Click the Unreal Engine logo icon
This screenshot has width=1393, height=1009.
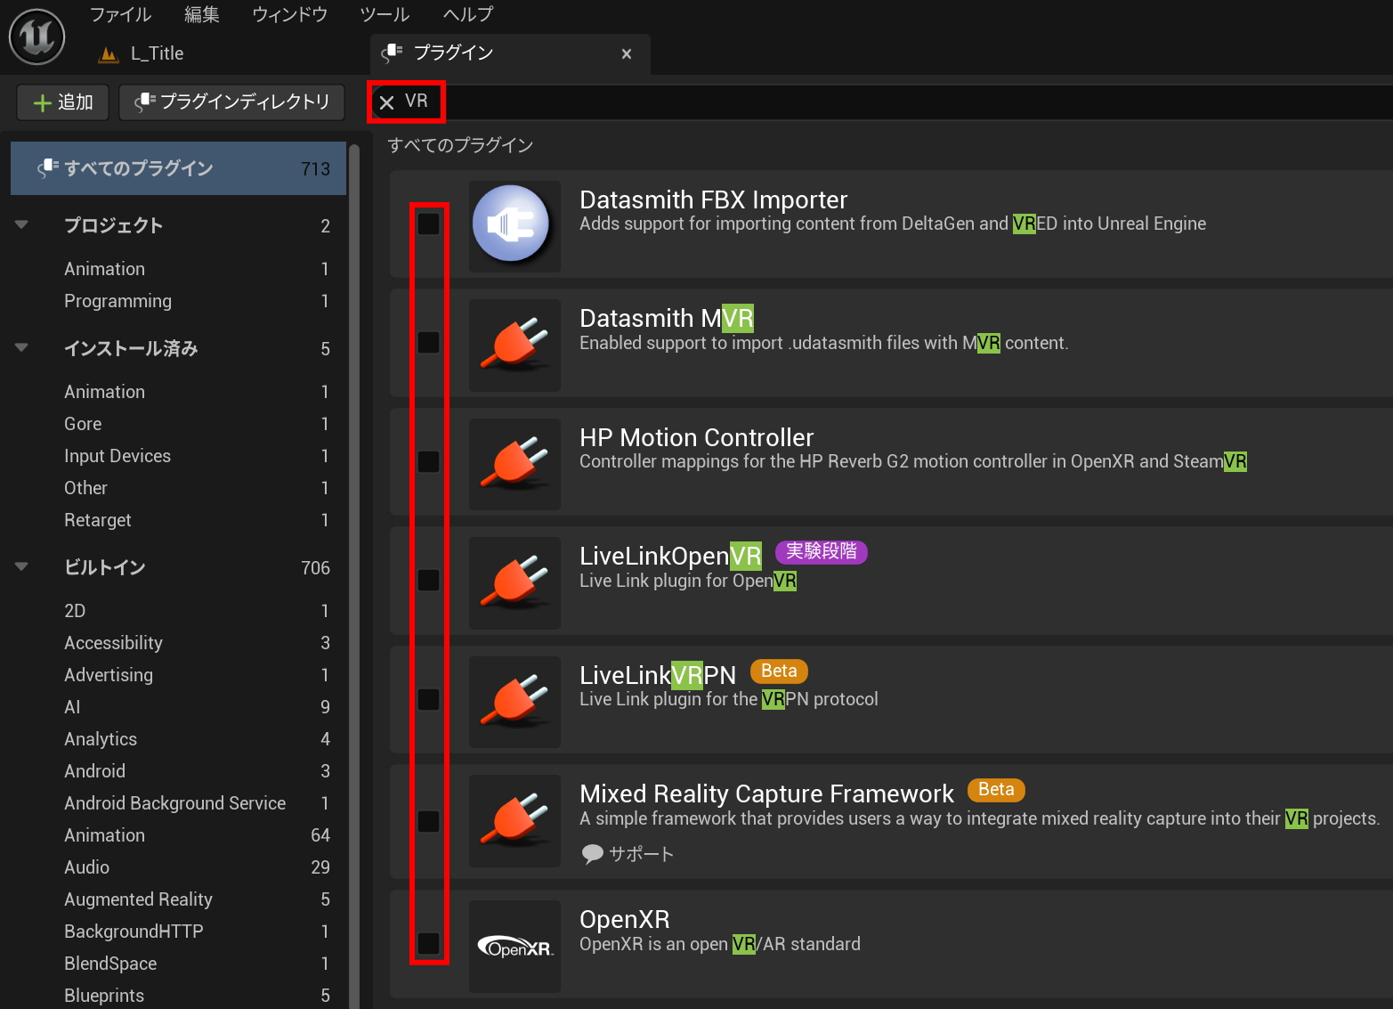click(x=36, y=37)
